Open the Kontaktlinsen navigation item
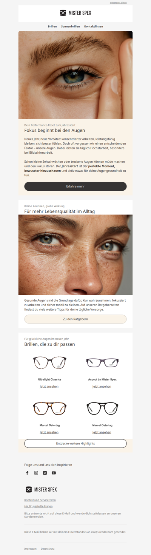The image size is (151, 555). pos(94,26)
